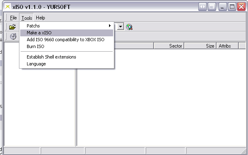The image size is (248, 155).
Task: Sort by the Attribs column header
Action: (227, 46)
